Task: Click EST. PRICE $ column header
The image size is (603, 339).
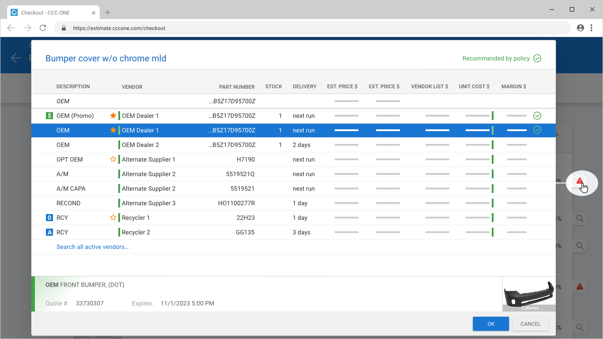Action: 342,87
